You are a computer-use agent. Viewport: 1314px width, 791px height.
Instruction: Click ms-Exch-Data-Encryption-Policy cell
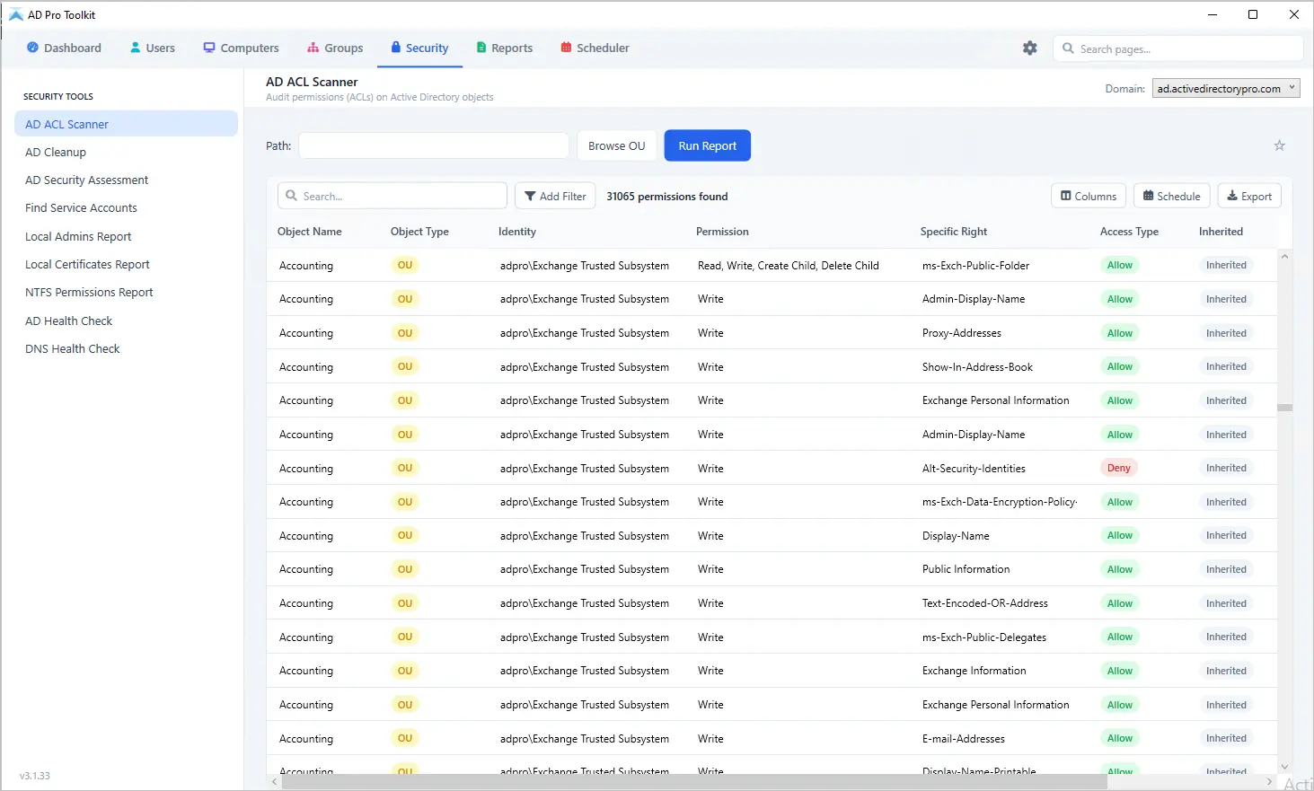[1000, 502]
